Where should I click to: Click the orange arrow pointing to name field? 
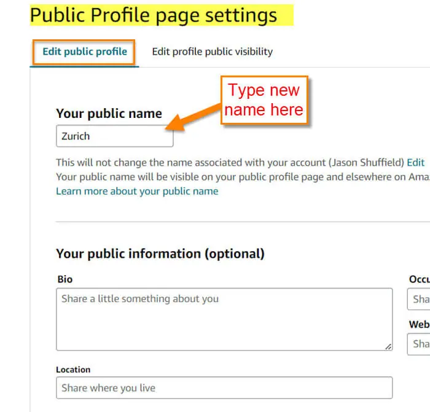(193, 118)
